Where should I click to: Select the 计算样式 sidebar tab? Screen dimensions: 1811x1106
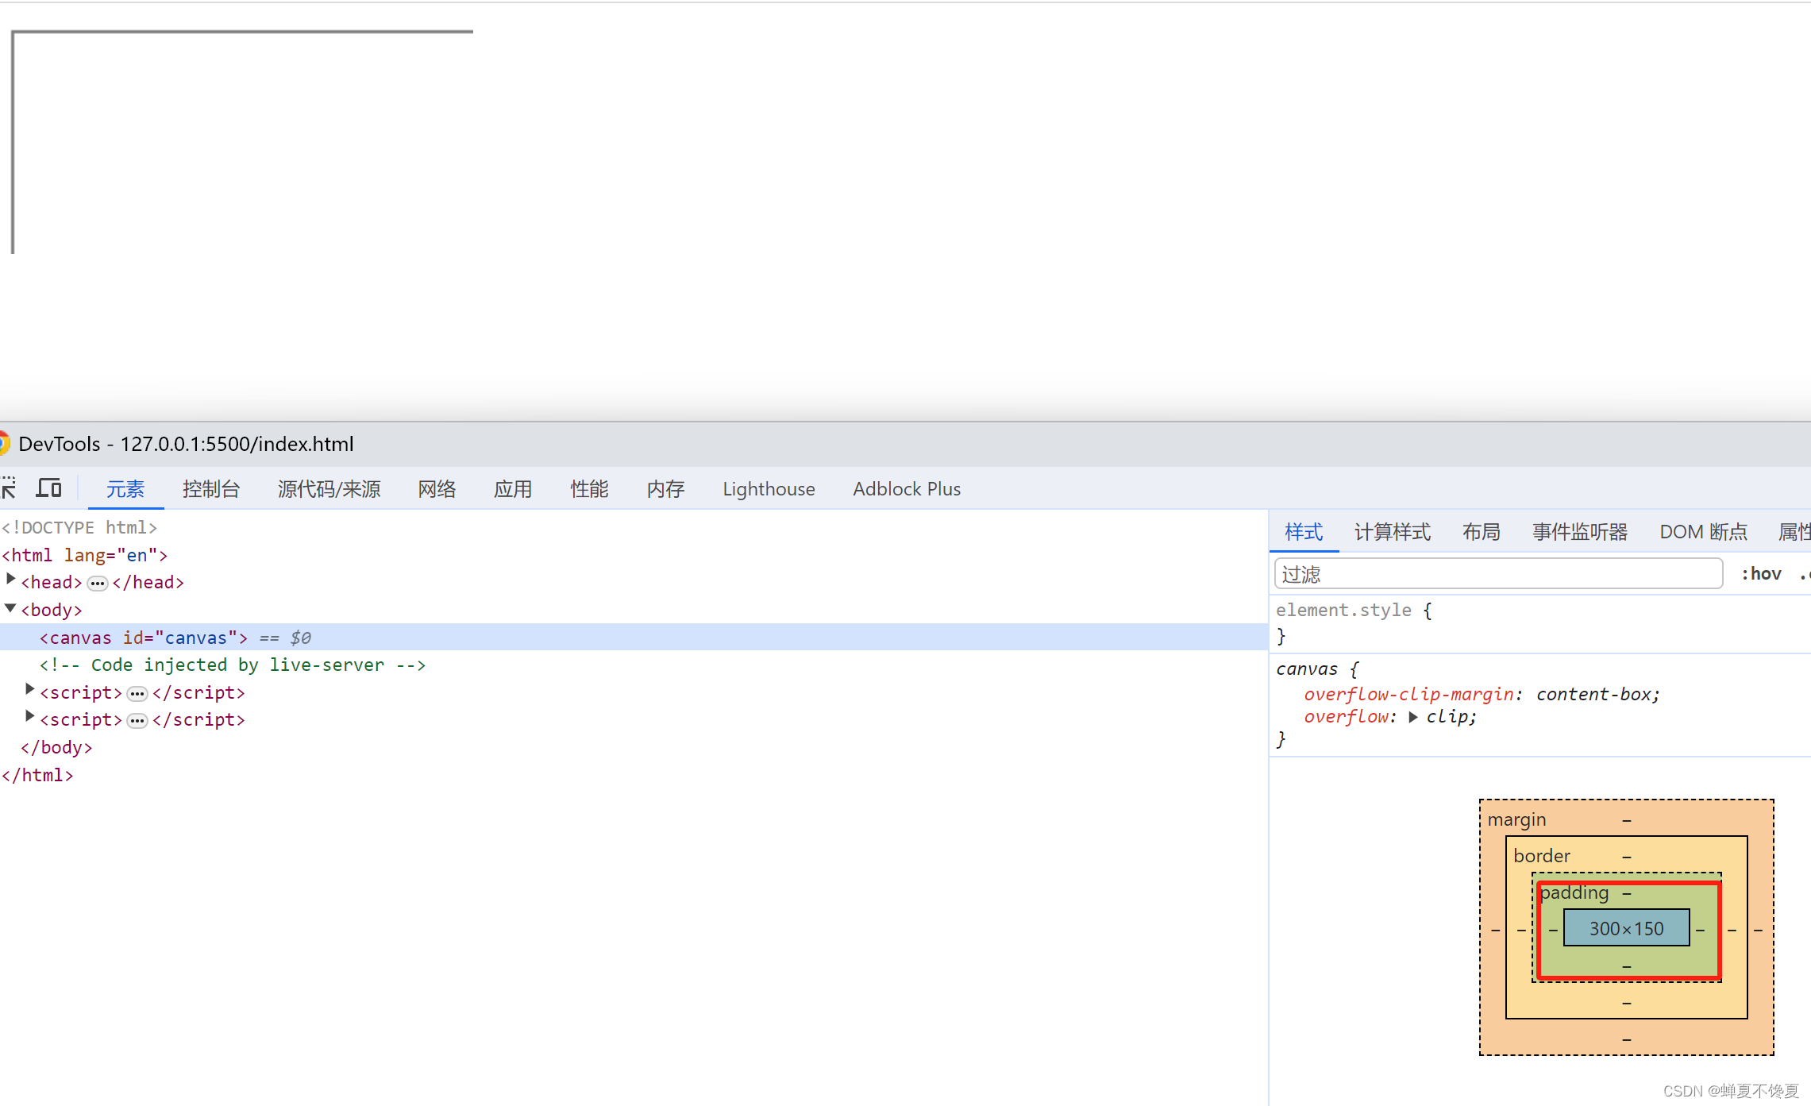[1393, 532]
